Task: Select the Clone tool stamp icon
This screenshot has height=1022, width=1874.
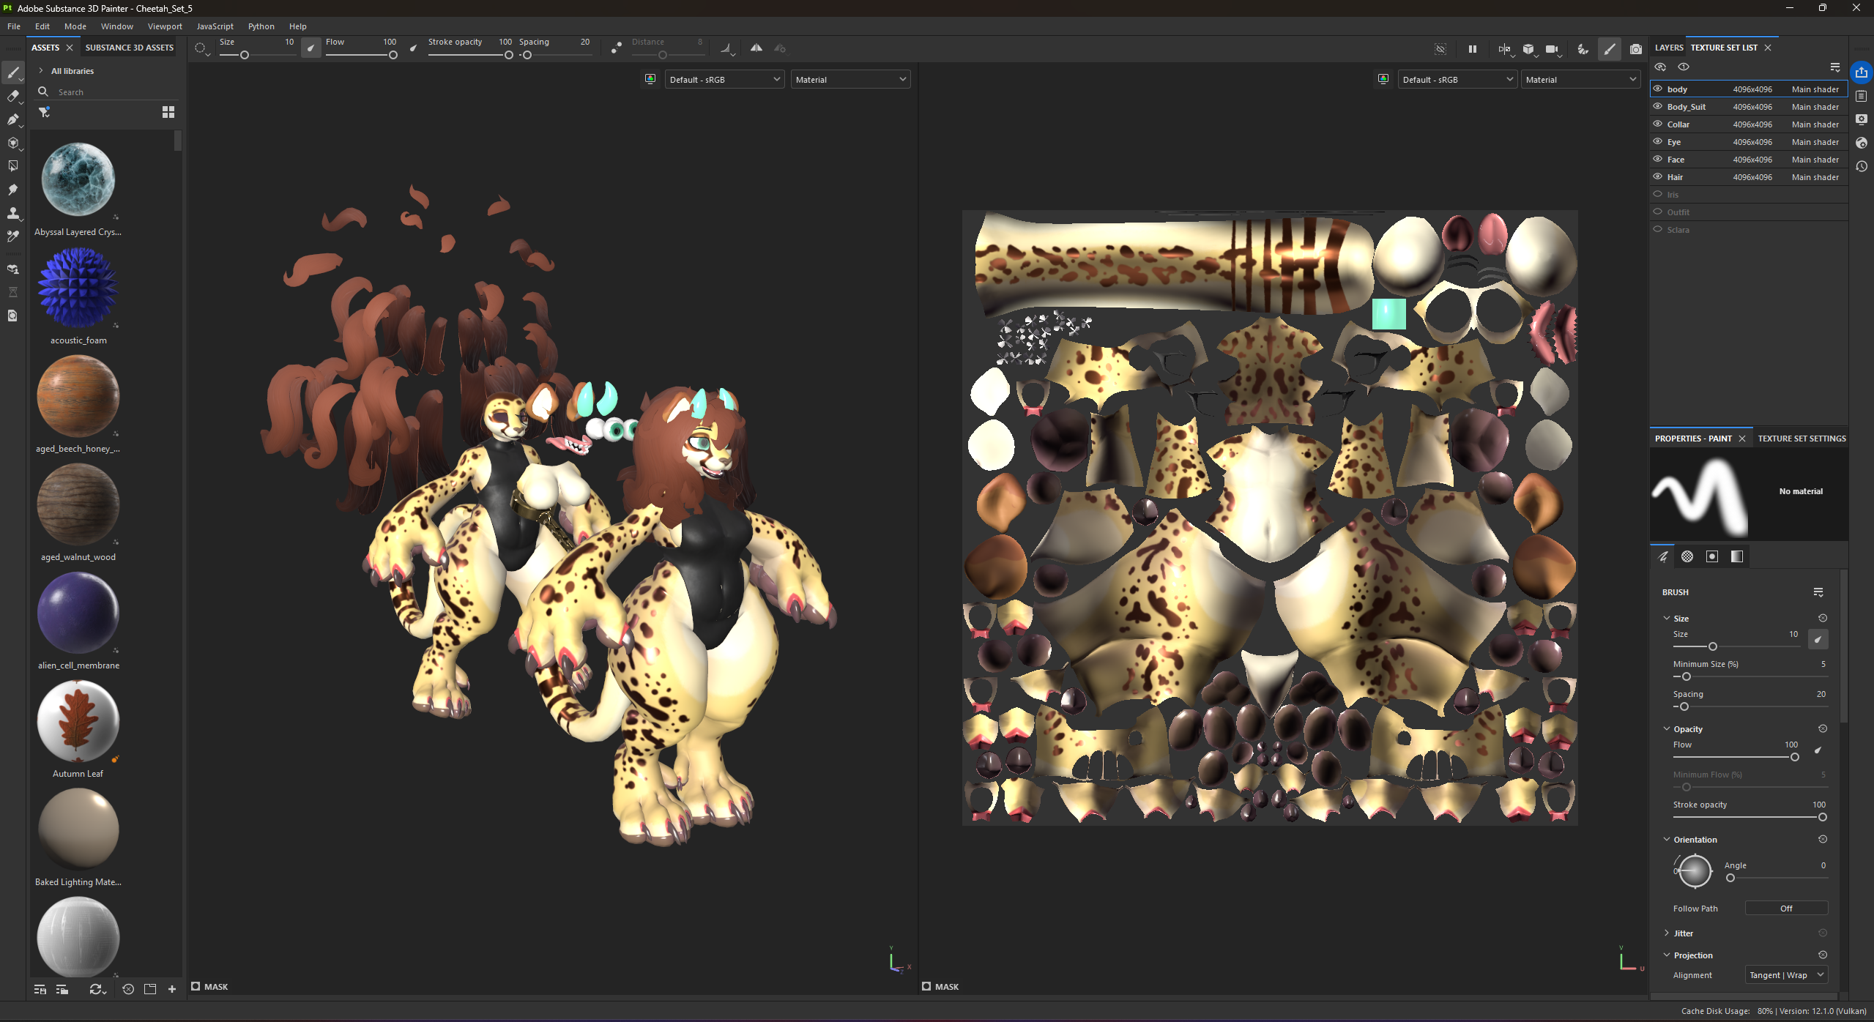Action: coord(12,213)
